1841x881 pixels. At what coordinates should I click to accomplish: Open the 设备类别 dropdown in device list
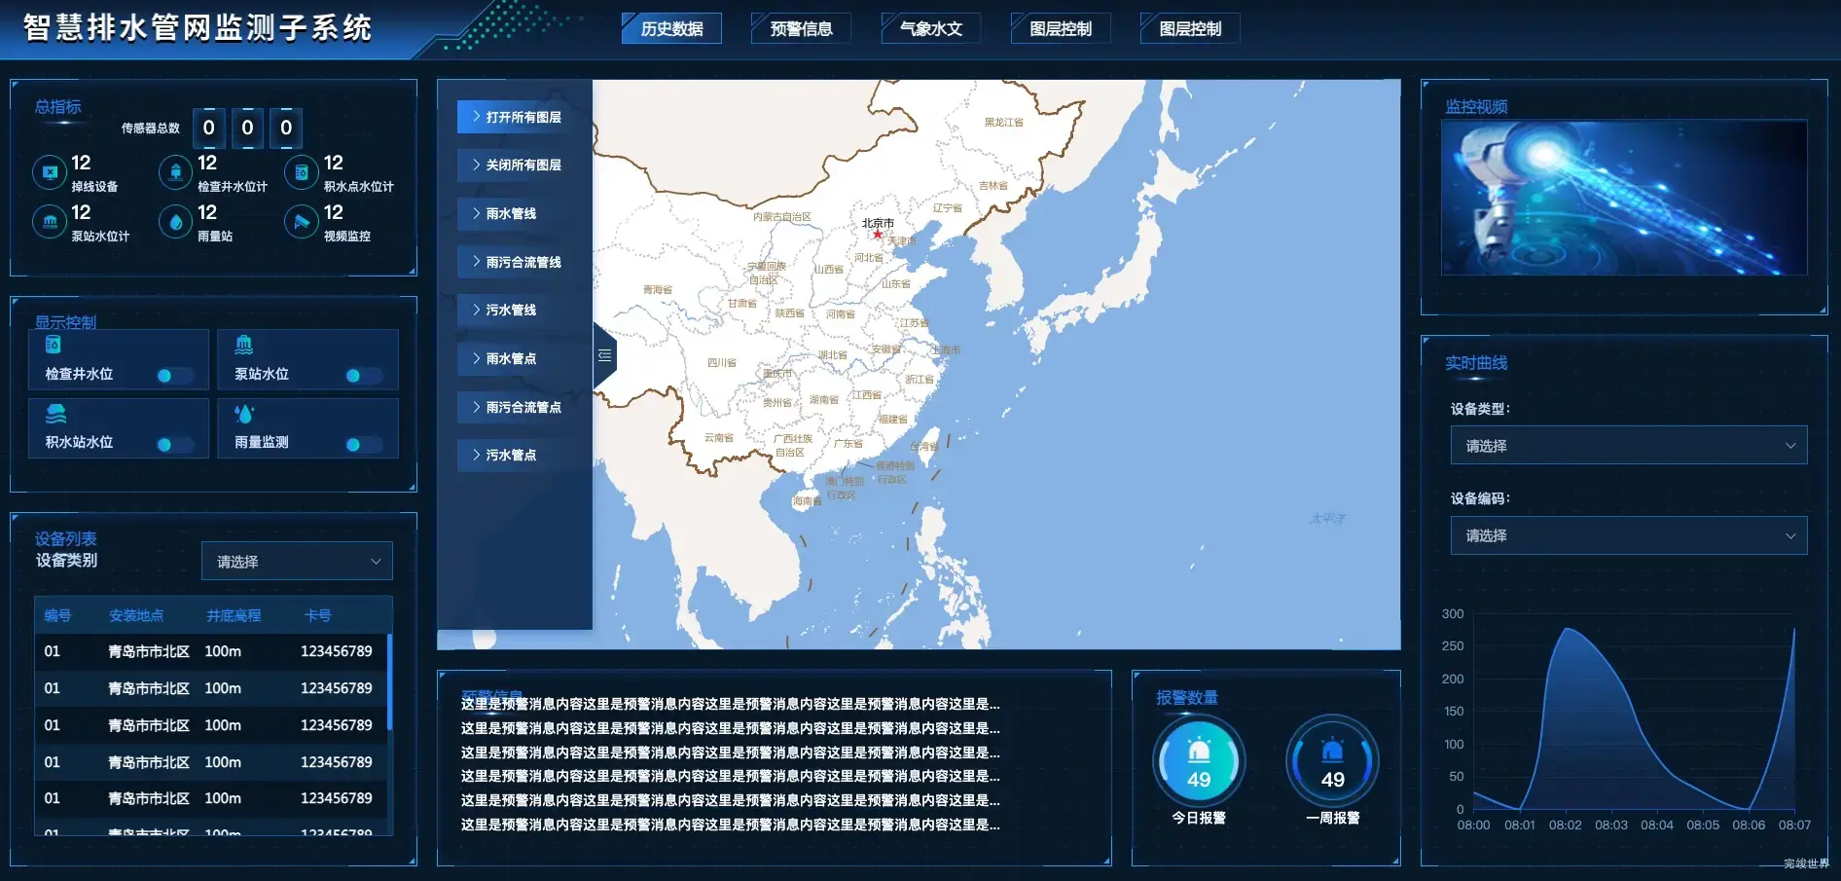coord(297,561)
